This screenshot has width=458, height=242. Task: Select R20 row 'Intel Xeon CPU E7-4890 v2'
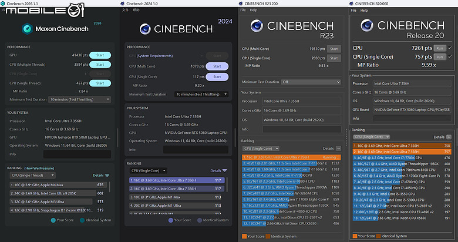click(402, 212)
